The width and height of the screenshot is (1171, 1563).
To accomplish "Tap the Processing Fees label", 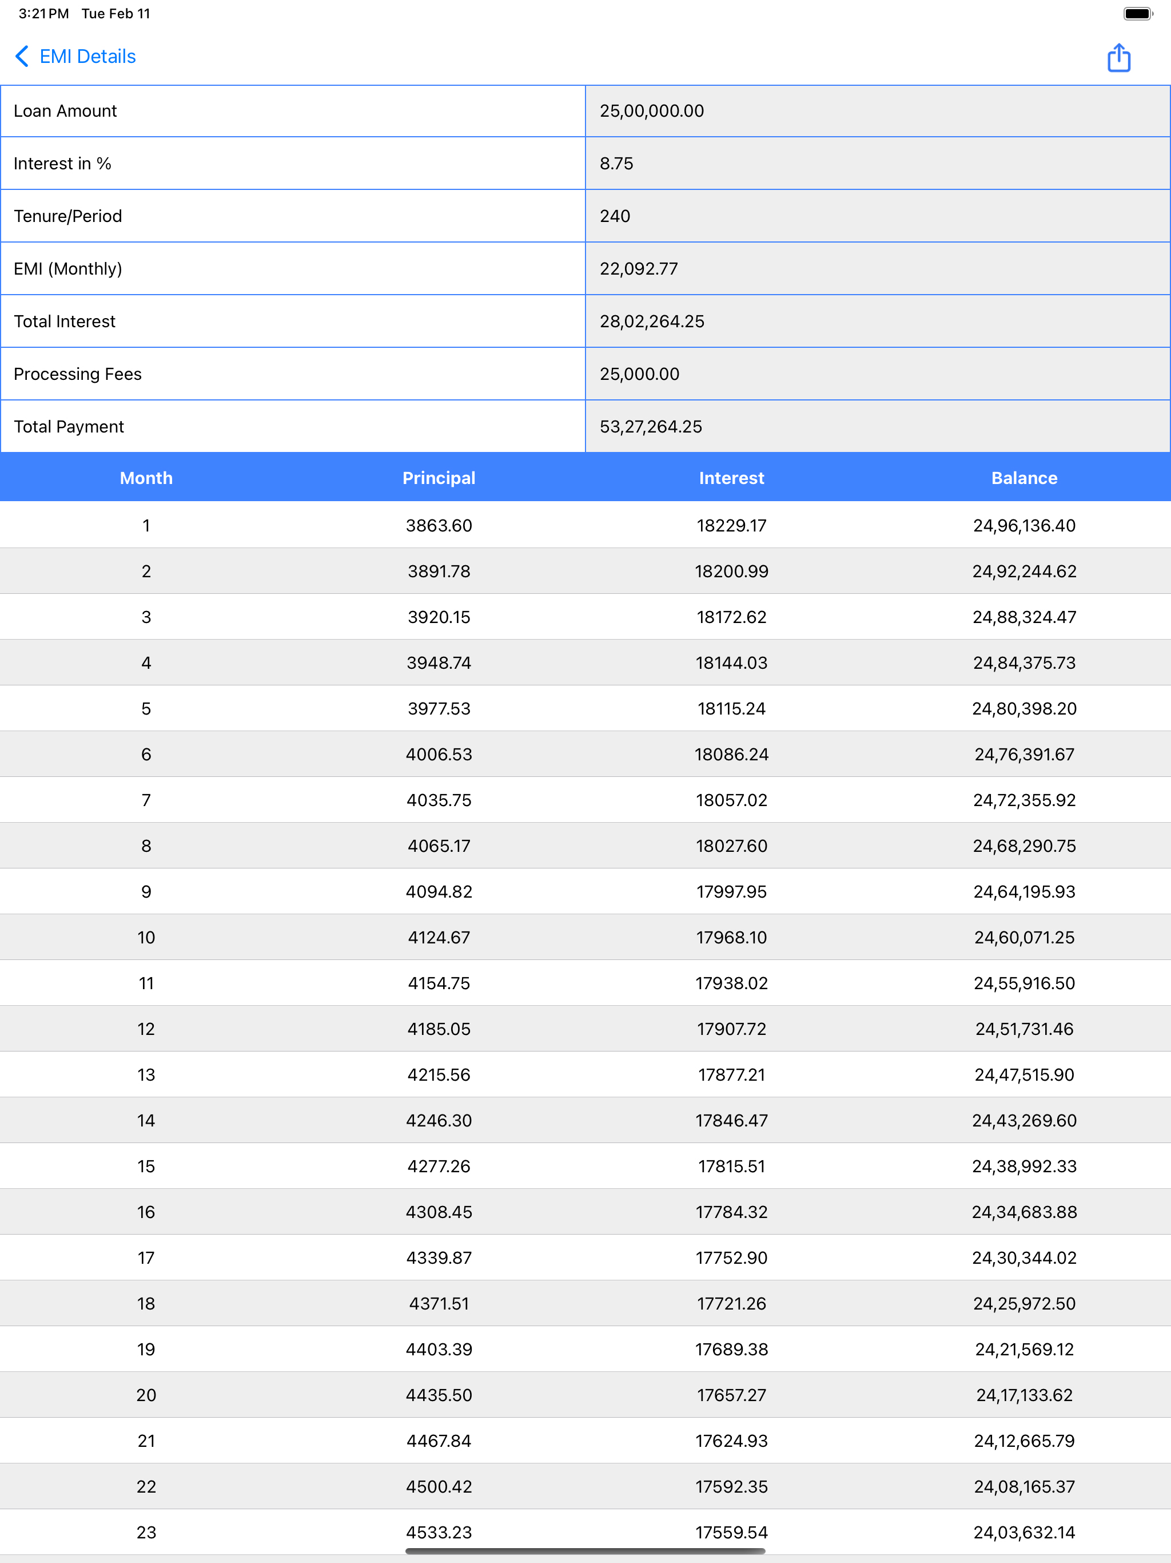I will click(77, 374).
